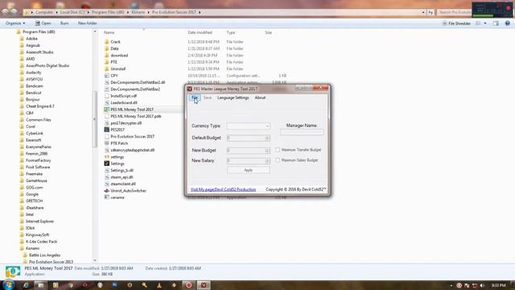Toggle the preview pane icon
Image resolution: width=515 pixels, height=290 pixels.
click(x=496, y=23)
